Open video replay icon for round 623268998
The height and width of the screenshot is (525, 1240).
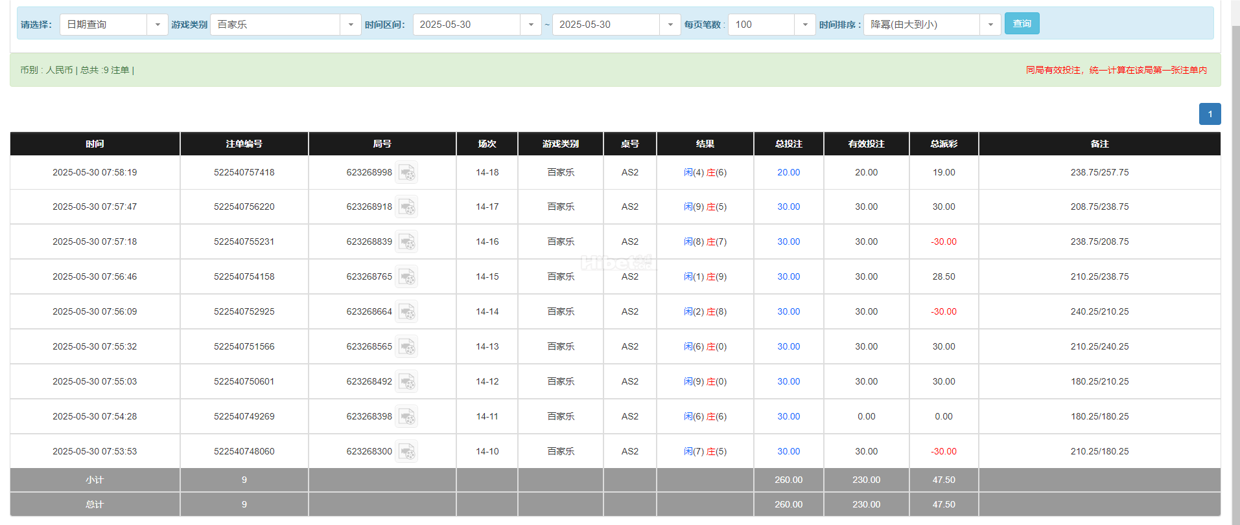click(x=406, y=173)
